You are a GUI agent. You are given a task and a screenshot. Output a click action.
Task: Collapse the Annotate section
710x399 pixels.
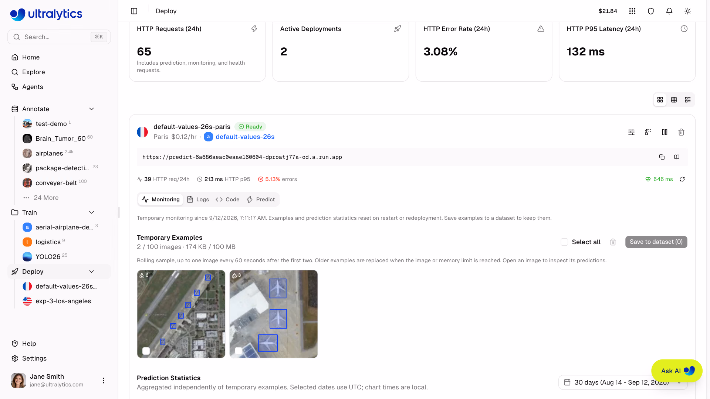click(x=92, y=109)
